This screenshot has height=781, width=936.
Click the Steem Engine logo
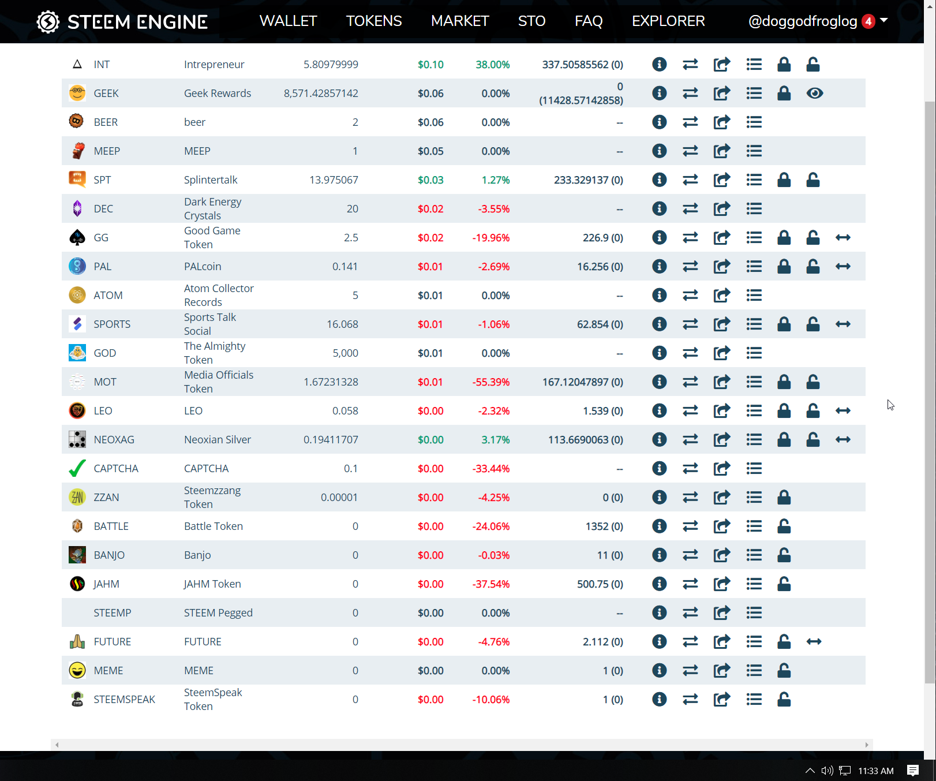(122, 22)
